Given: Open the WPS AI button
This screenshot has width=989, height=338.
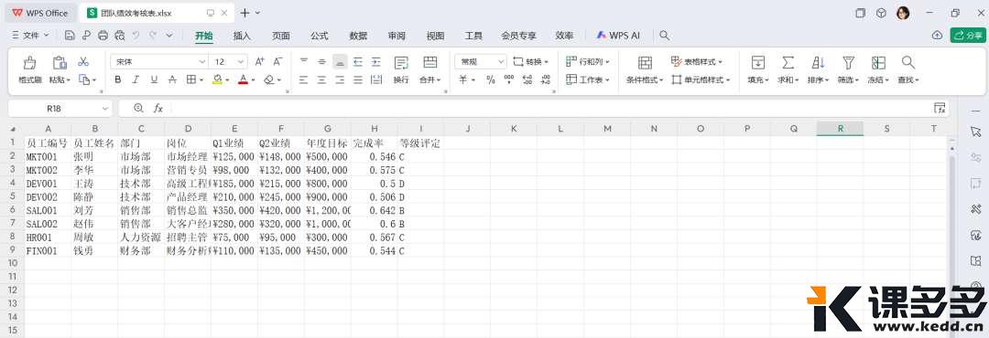Looking at the screenshot, I should 618,36.
